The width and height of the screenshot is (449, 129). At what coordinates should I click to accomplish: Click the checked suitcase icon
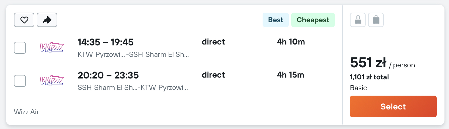click(376, 20)
